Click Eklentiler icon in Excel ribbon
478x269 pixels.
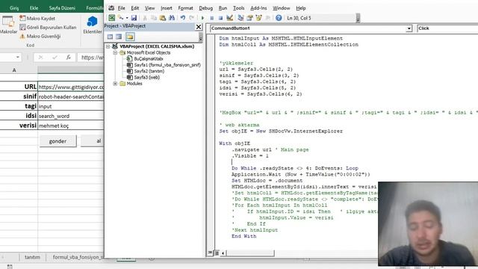[x=93, y=25]
